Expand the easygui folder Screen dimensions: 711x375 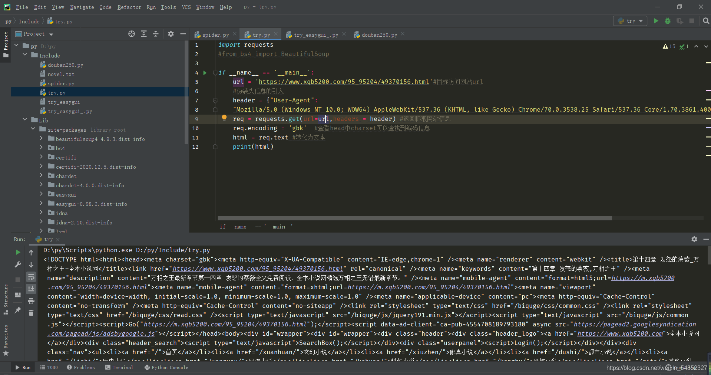pyautogui.click(x=41, y=194)
